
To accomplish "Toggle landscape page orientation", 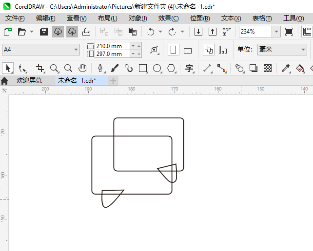I will [x=188, y=50].
